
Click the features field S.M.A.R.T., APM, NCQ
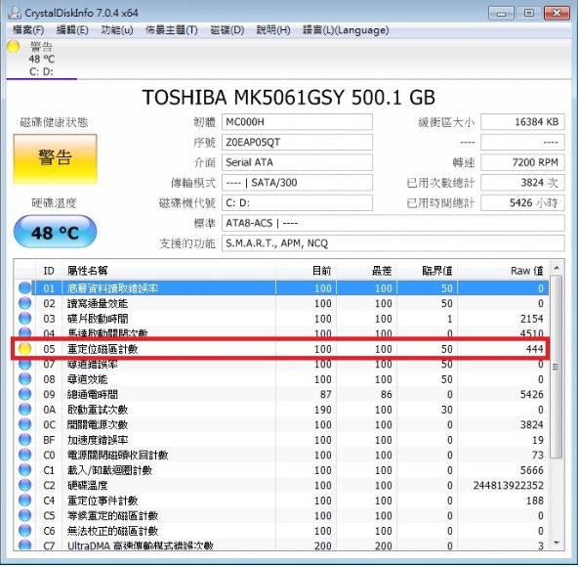pos(392,243)
